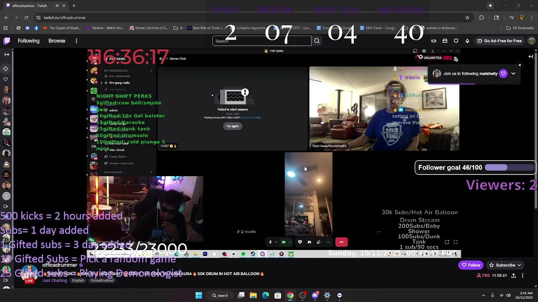Dismiss the meishelly follow prompt
This screenshot has width=538, height=302.
520,65
